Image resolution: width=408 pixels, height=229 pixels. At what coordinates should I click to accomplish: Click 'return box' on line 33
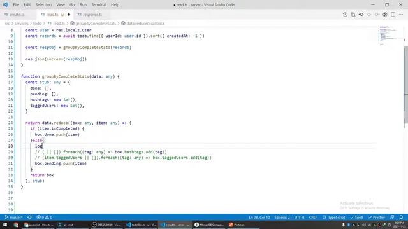click(x=42, y=176)
